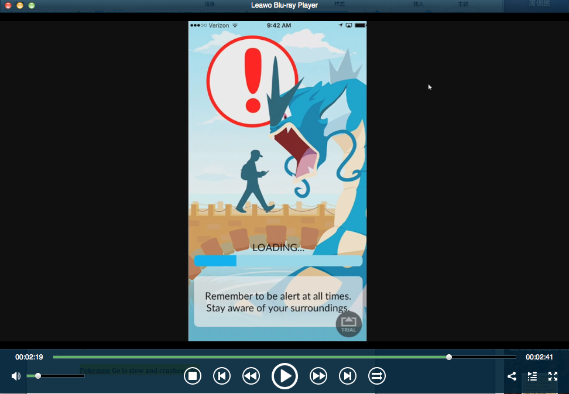This screenshot has height=394, width=569.
Task: Fast forward the video
Action: coord(318,376)
